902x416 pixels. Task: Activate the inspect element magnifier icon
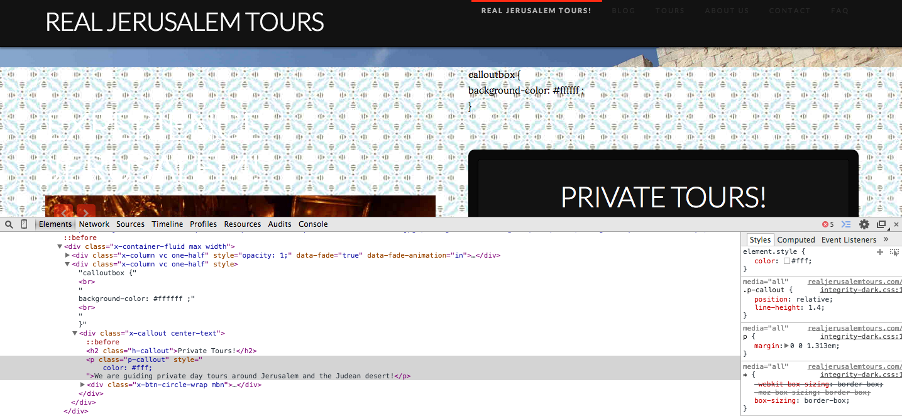(x=9, y=224)
